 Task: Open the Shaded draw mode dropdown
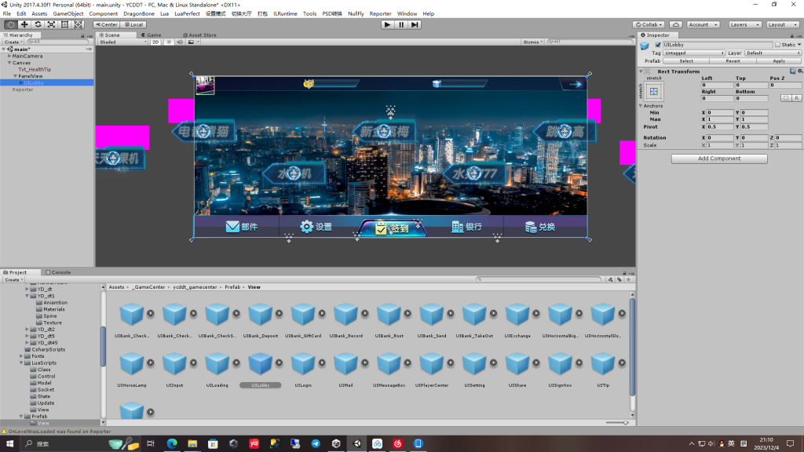(x=122, y=42)
